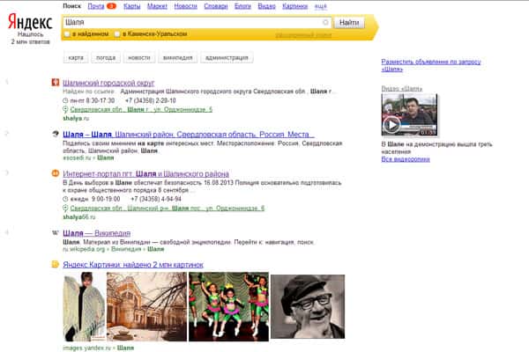Enable the 'в найденном' checkbox
529x352 pixels.
68,34
